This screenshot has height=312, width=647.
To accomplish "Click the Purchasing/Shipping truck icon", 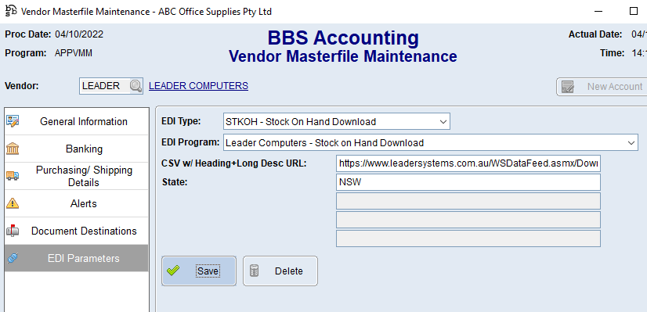I will coord(13,176).
